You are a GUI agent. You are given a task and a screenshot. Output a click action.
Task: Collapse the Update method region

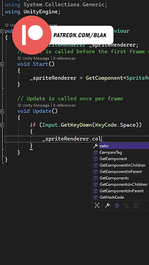click(2, 111)
